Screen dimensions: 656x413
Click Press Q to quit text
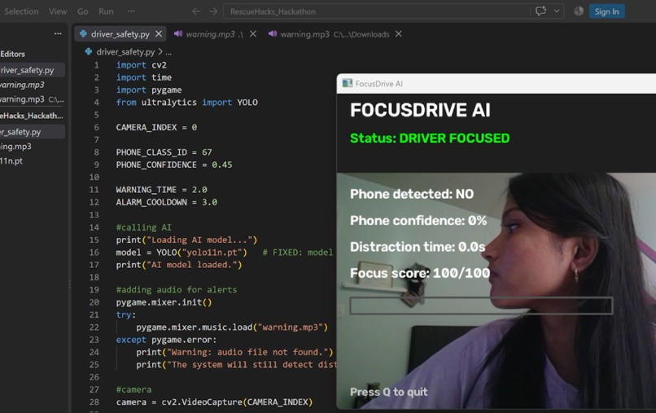tap(389, 392)
